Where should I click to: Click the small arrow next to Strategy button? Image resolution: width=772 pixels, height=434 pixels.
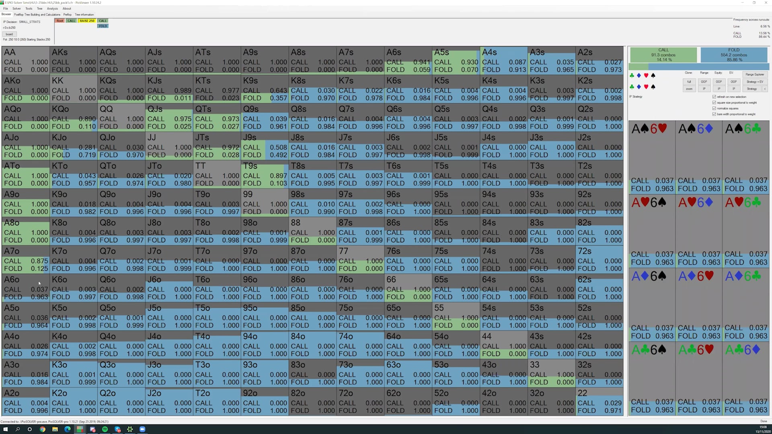(765, 89)
